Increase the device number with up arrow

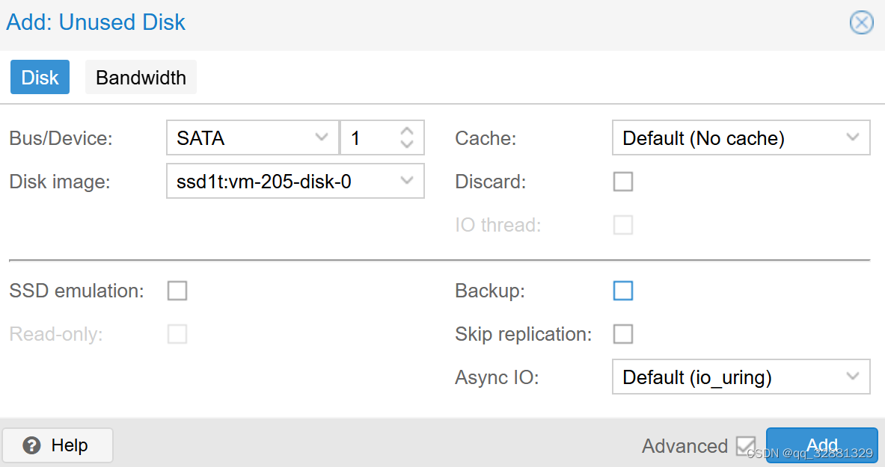(x=407, y=132)
